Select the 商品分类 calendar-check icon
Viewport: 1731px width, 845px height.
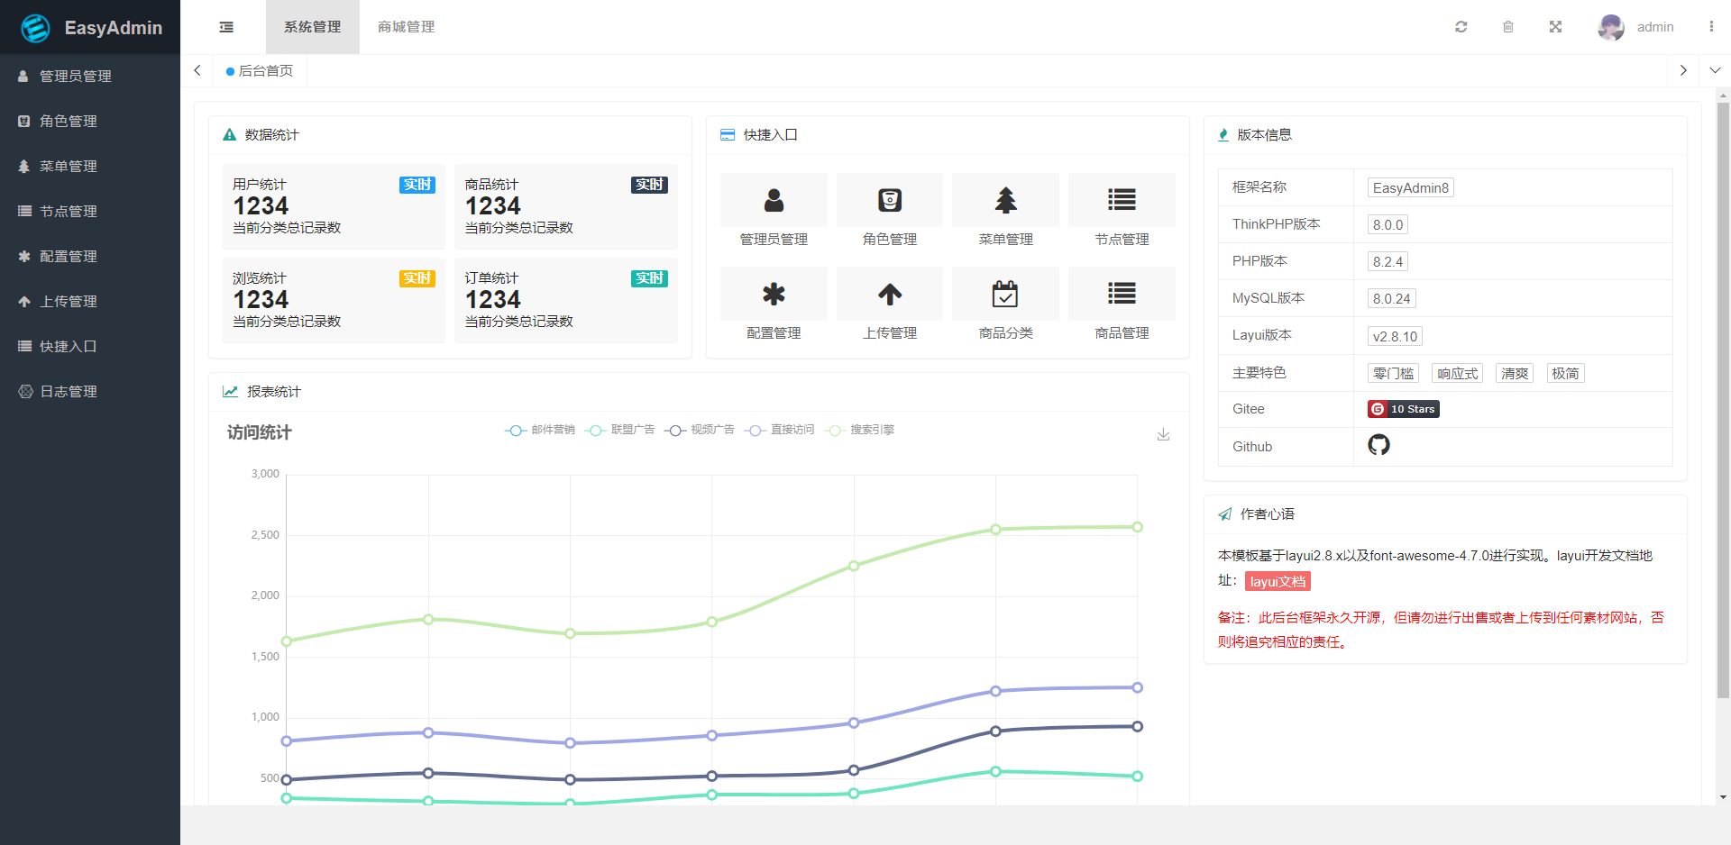(1004, 294)
